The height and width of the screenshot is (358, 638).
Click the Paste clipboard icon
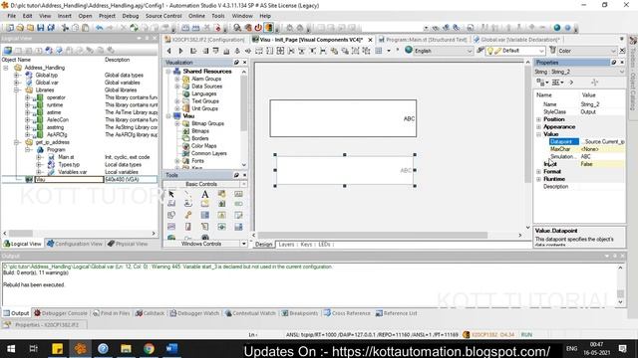click(x=86, y=28)
